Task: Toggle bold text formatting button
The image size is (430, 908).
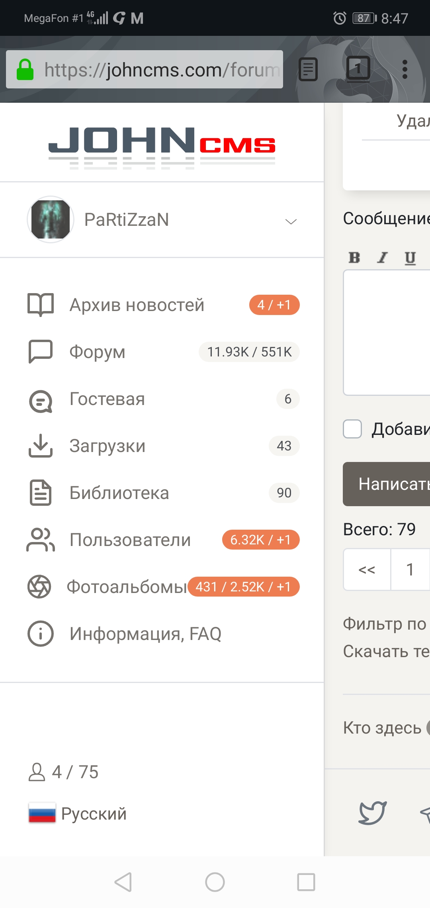Action: [354, 258]
